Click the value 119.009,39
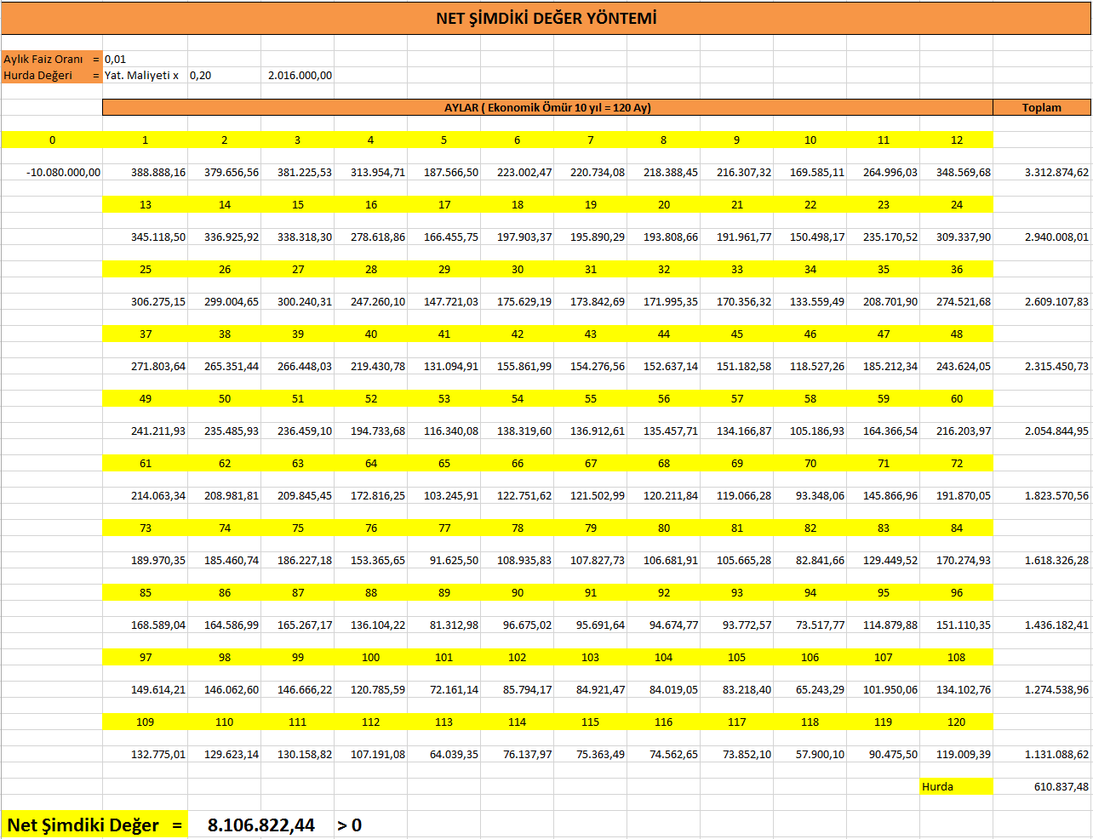This screenshot has height=839, width=1093. coord(964,755)
